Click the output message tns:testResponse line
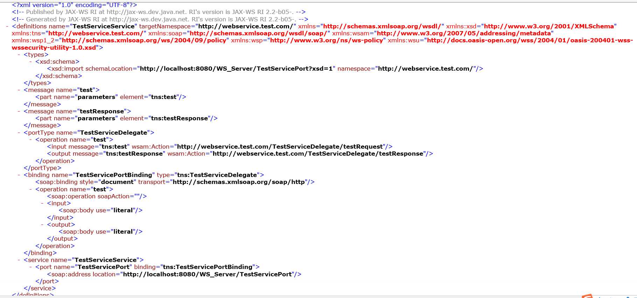The image size is (637, 298). pos(240,154)
